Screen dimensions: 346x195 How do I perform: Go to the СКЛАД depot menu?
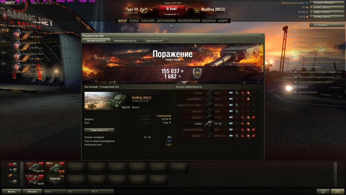[134, 21]
